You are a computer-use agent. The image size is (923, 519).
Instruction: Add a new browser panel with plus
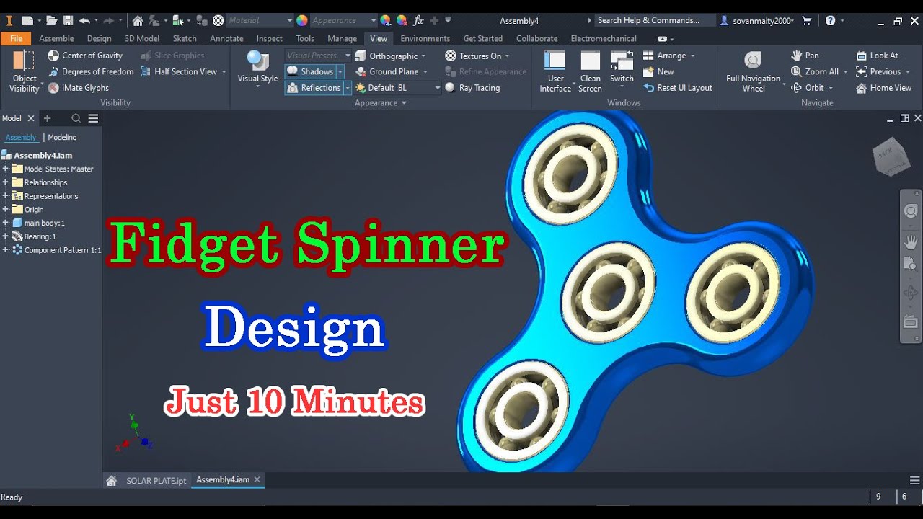tap(47, 118)
